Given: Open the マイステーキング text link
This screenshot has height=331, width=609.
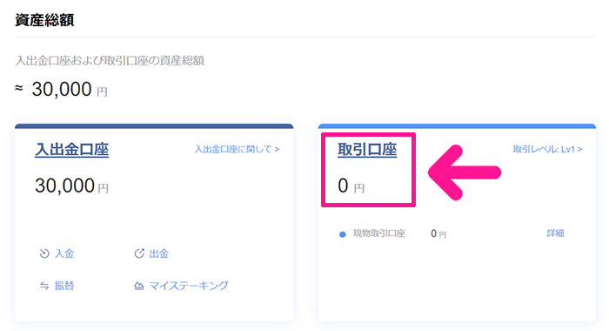Looking at the screenshot, I should coord(189,286).
